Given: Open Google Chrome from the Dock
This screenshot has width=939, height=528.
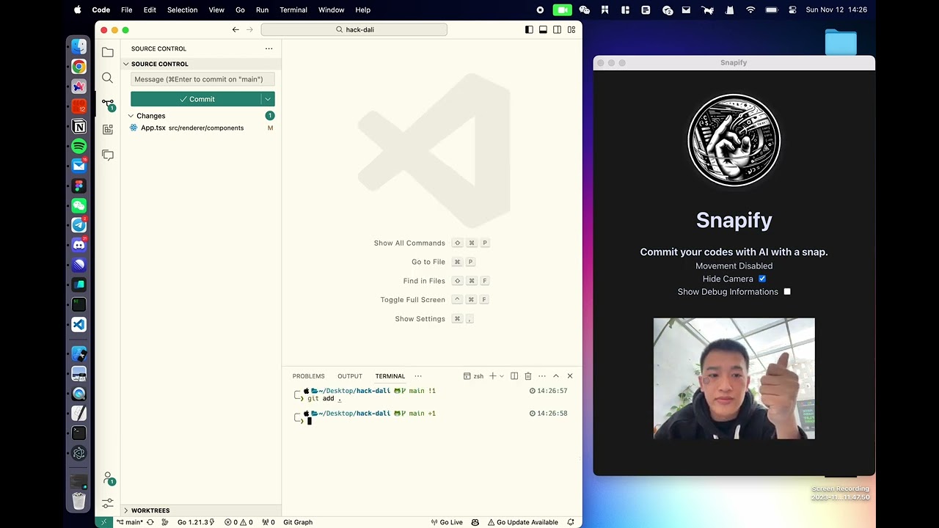Looking at the screenshot, I should [x=79, y=67].
